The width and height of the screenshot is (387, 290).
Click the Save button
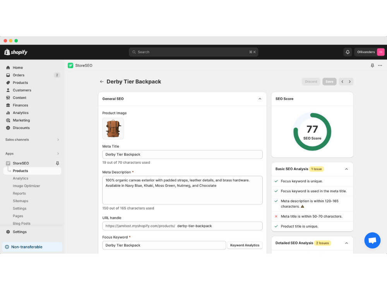coord(329,82)
